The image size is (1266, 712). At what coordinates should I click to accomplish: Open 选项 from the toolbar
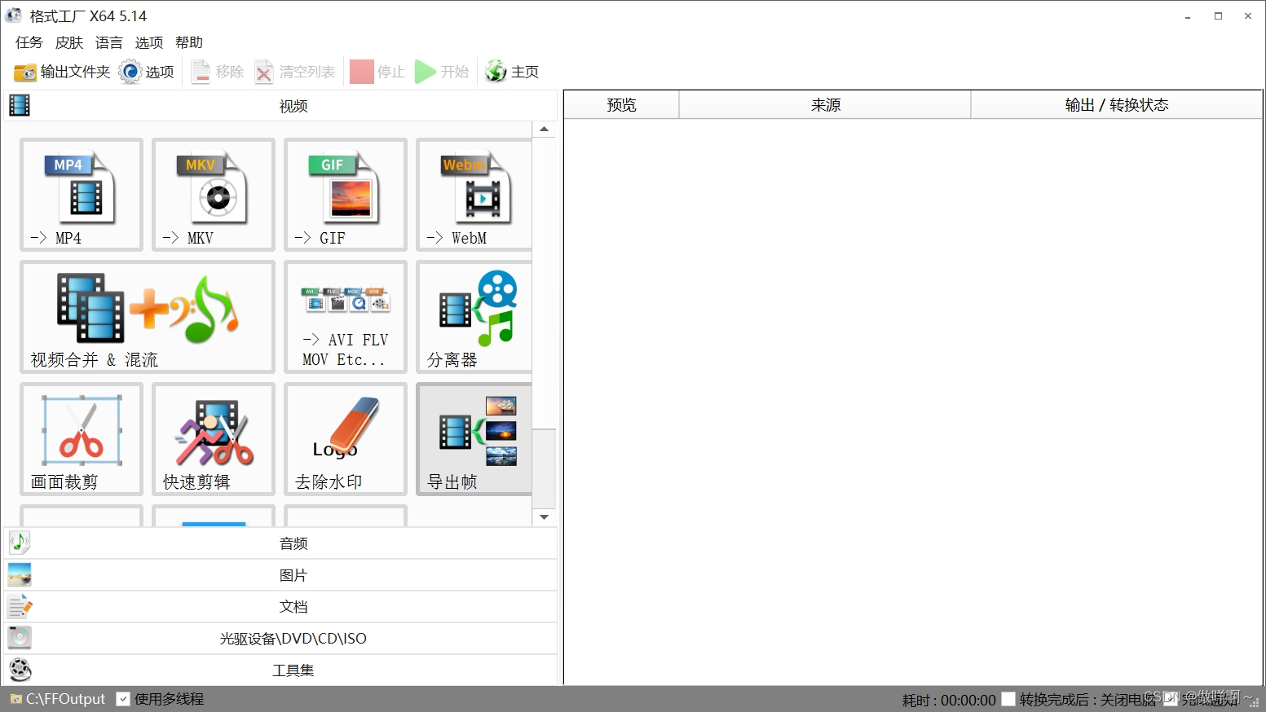click(147, 72)
